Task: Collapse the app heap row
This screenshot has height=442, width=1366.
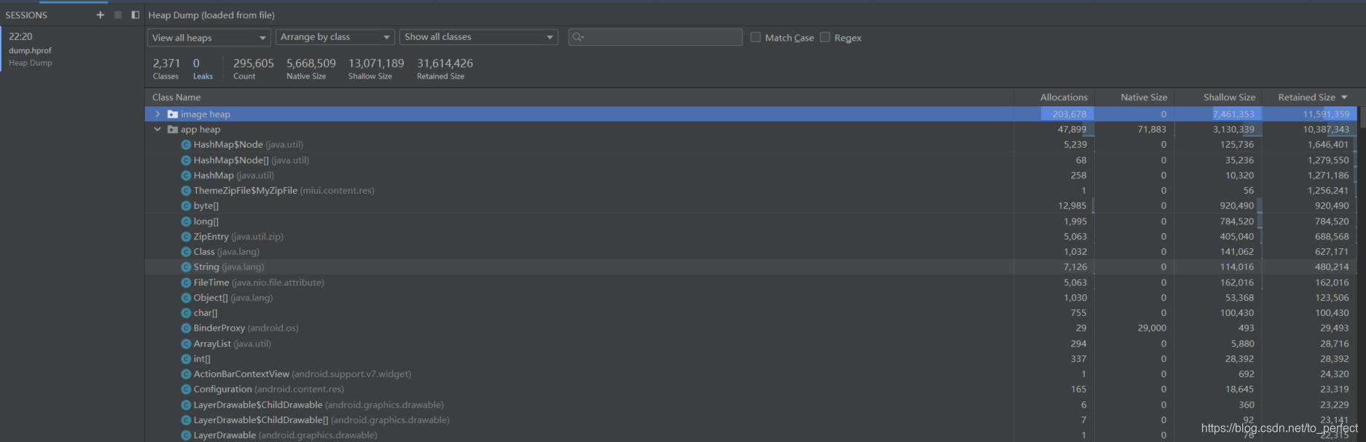Action: pyautogui.click(x=157, y=130)
